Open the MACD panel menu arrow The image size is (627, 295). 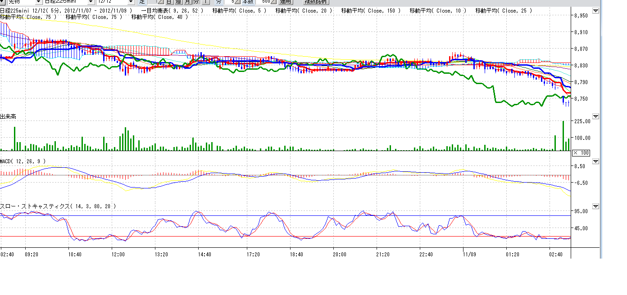tap(596, 161)
